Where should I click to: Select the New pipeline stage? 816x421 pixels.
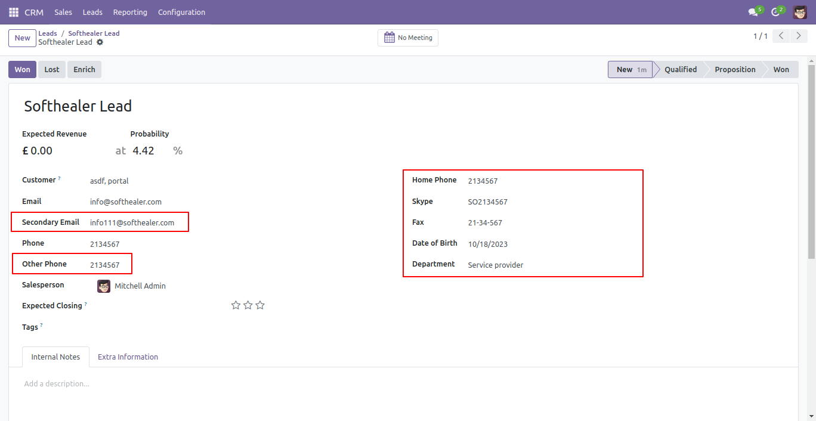pos(630,70)
